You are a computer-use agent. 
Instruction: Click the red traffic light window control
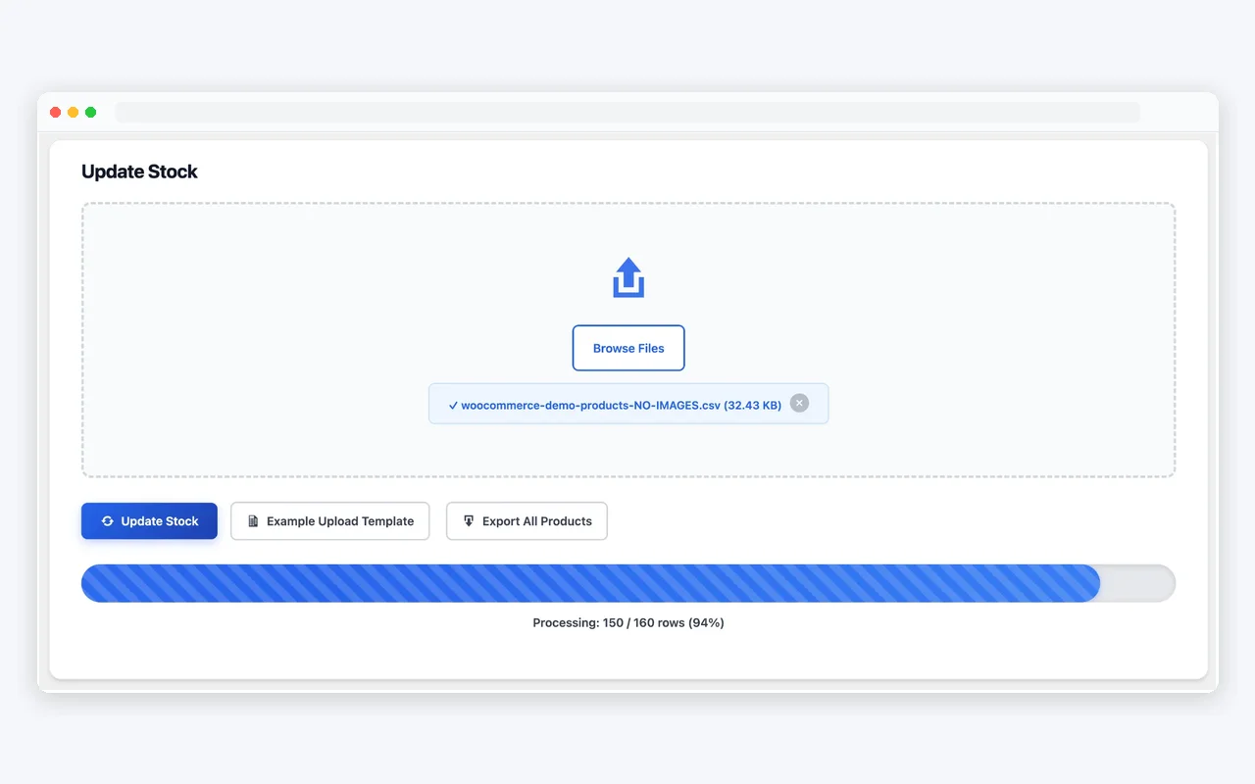[56, 112]
